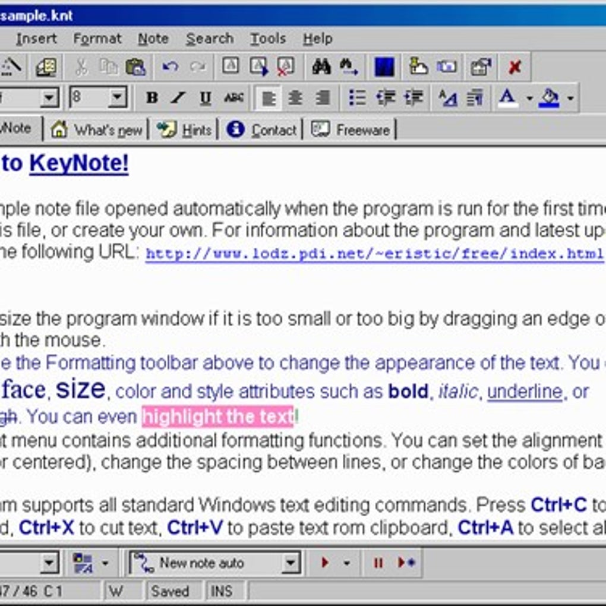This screenshot has height=606, width=606.
Task: Open Find with the binoculars icon
Action: point(321,67)
